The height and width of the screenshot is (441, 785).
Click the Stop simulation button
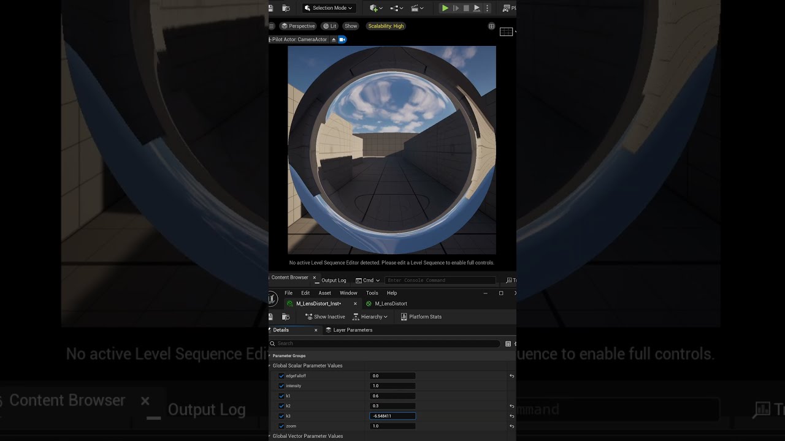click(x=466, y=8)
